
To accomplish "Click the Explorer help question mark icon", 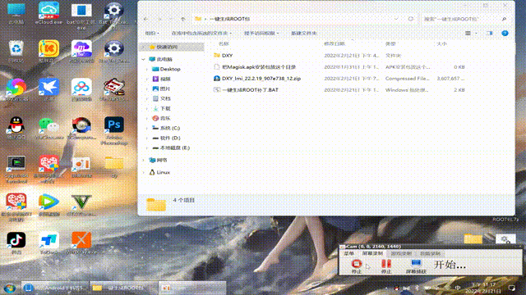I will pos(505,33).
